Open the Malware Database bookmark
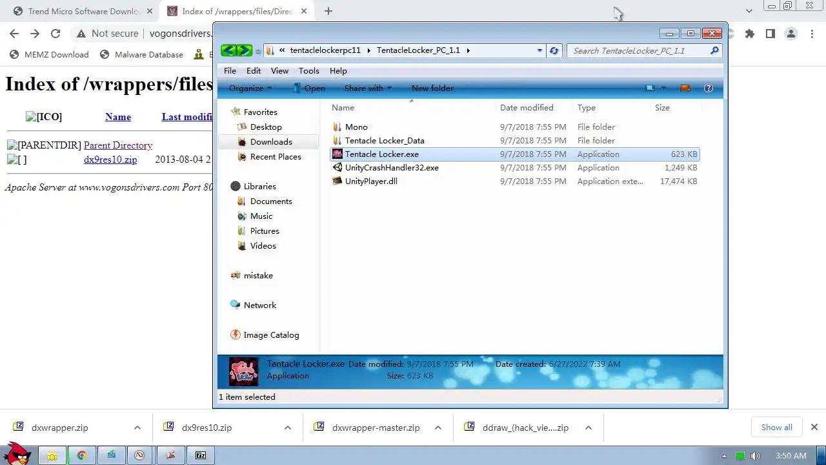826x465 pixels. pos(141,54)
